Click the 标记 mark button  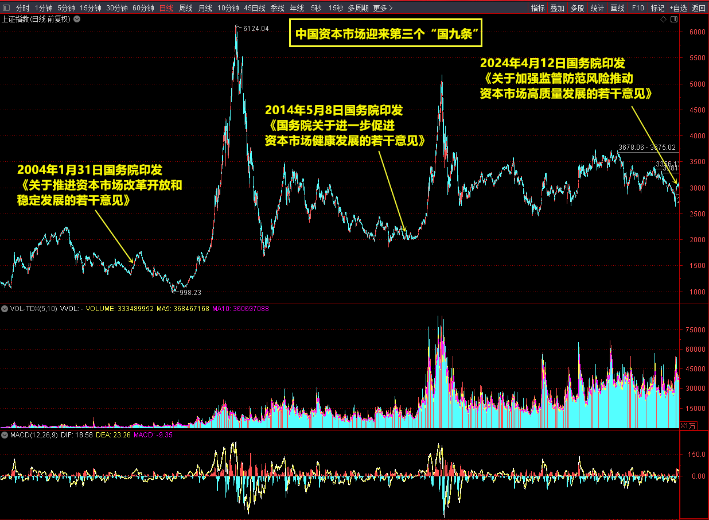coord(657,8)
